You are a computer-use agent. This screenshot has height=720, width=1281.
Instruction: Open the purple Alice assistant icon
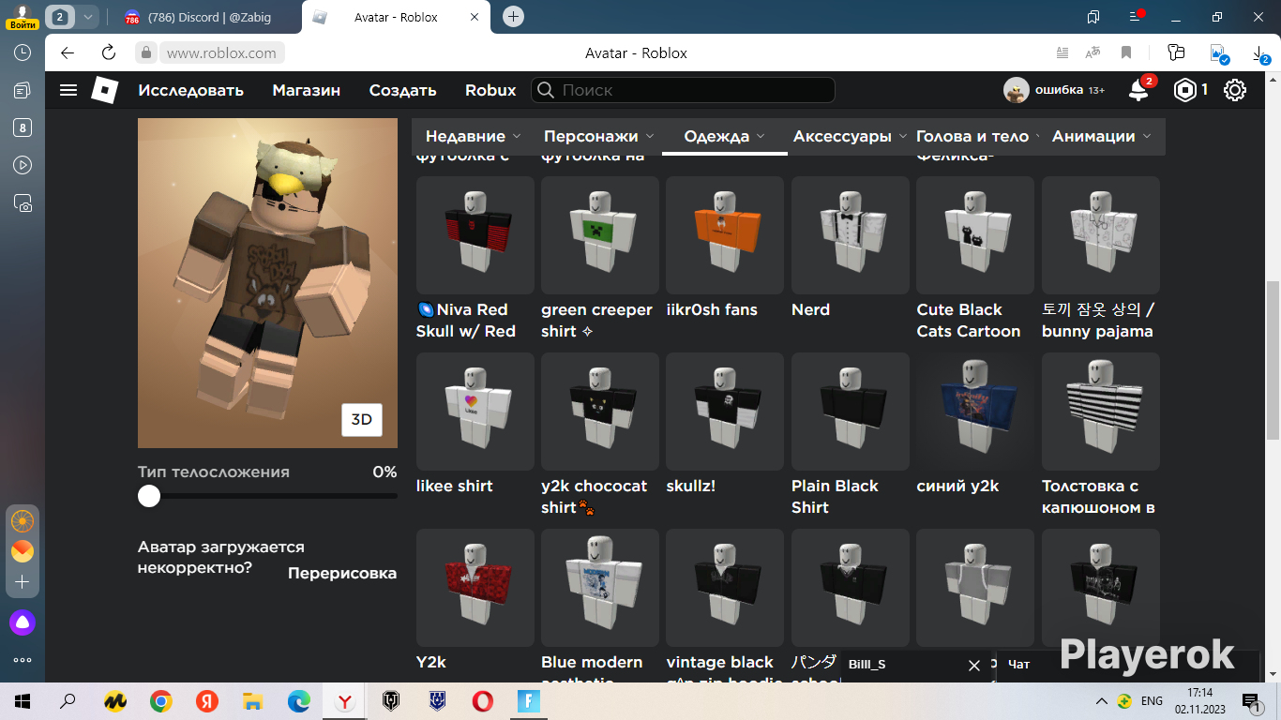[23, 622]
